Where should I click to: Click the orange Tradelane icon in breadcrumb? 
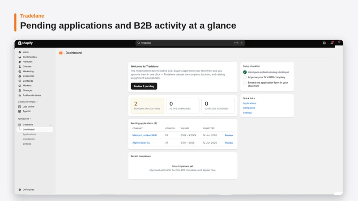tap(61, 53)
